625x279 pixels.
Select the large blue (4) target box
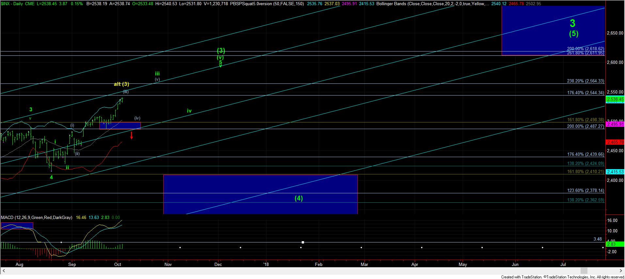[x=260, y=194]
